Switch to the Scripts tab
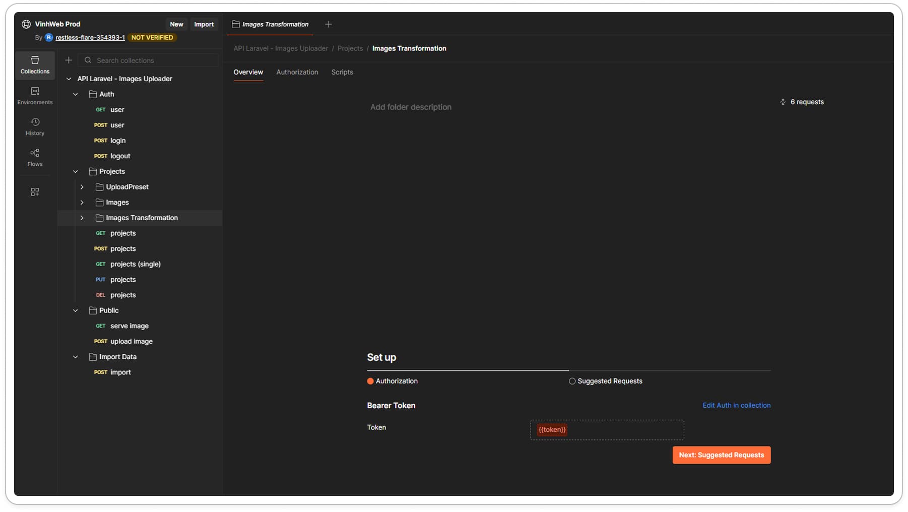 point(342,72)
